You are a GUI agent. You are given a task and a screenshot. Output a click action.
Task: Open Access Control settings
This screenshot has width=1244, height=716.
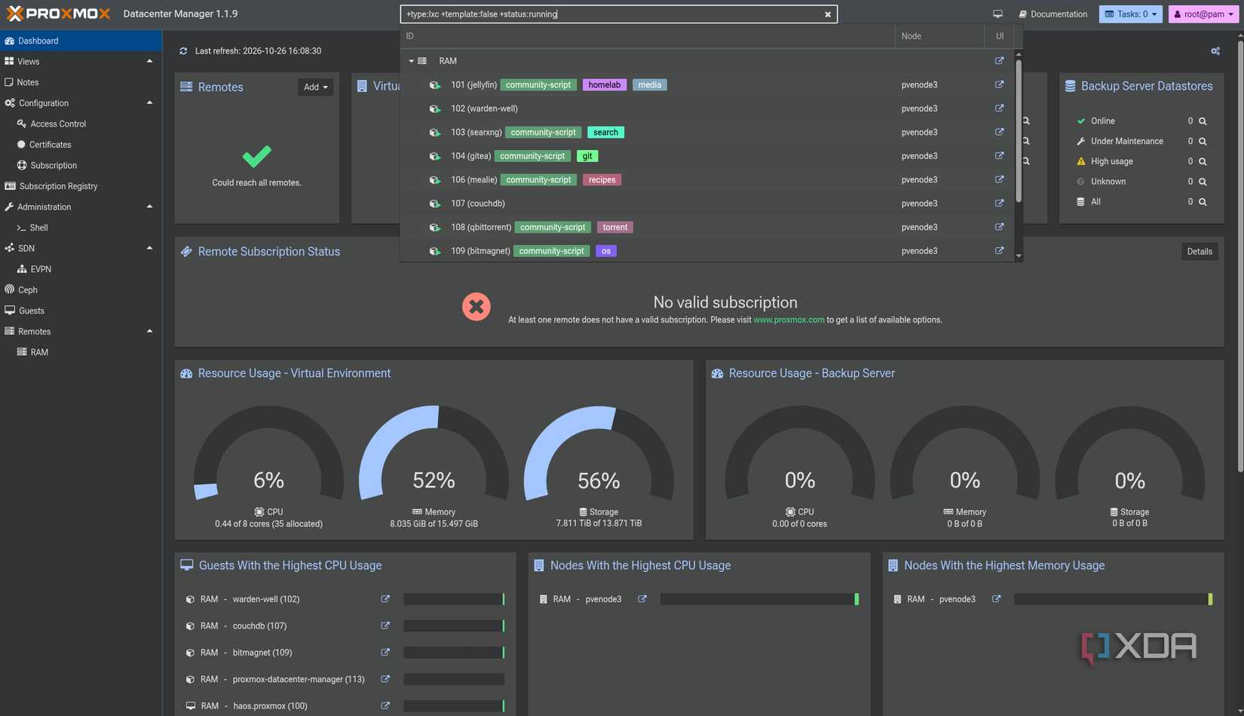tap(81, 124)
